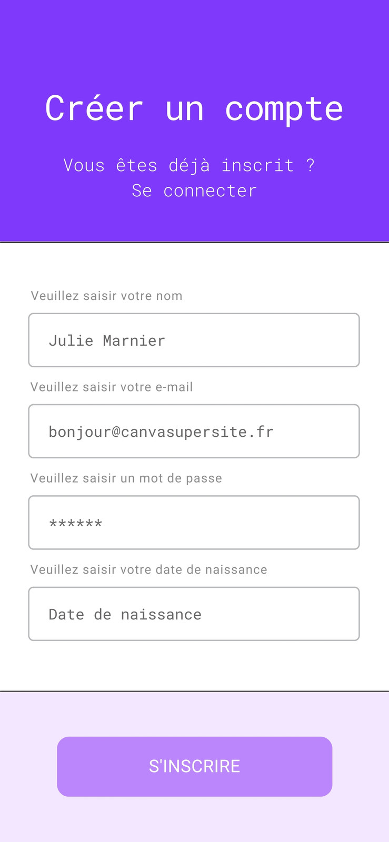
Task: Click the Veuillez saisir votre nom label
Action: coord(106,296)
